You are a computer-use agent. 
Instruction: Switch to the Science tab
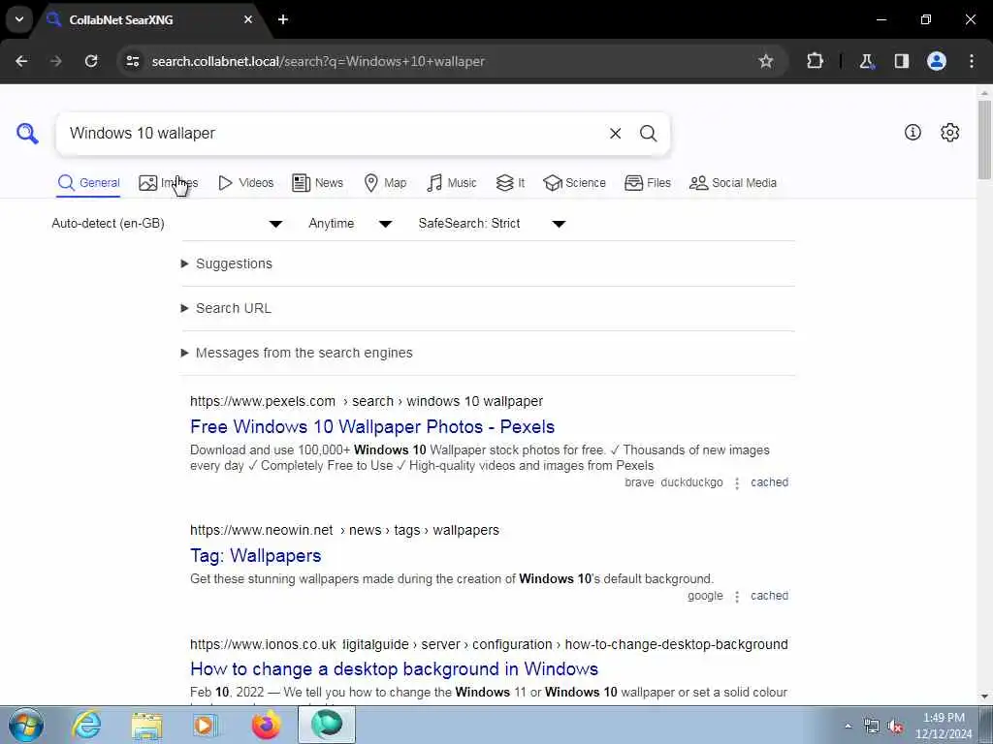[574, 183]
